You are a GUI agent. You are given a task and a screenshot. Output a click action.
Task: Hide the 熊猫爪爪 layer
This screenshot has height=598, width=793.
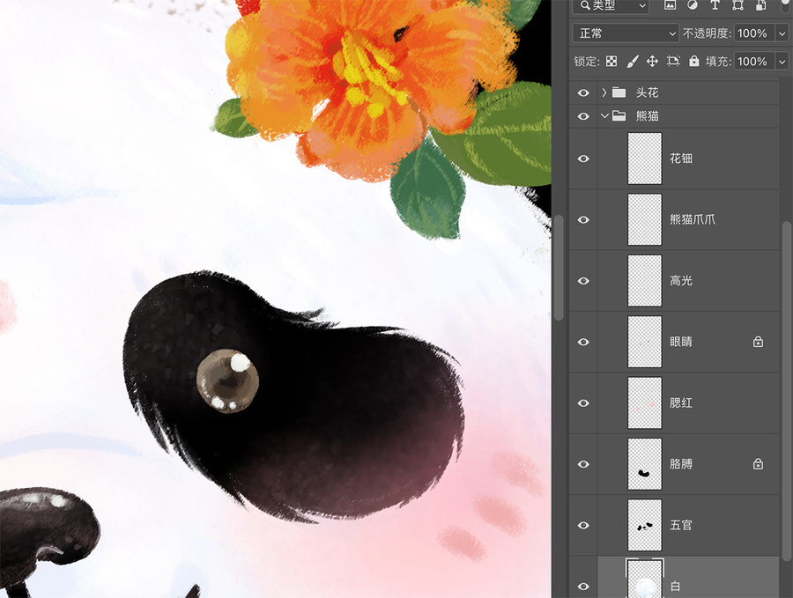583,220
